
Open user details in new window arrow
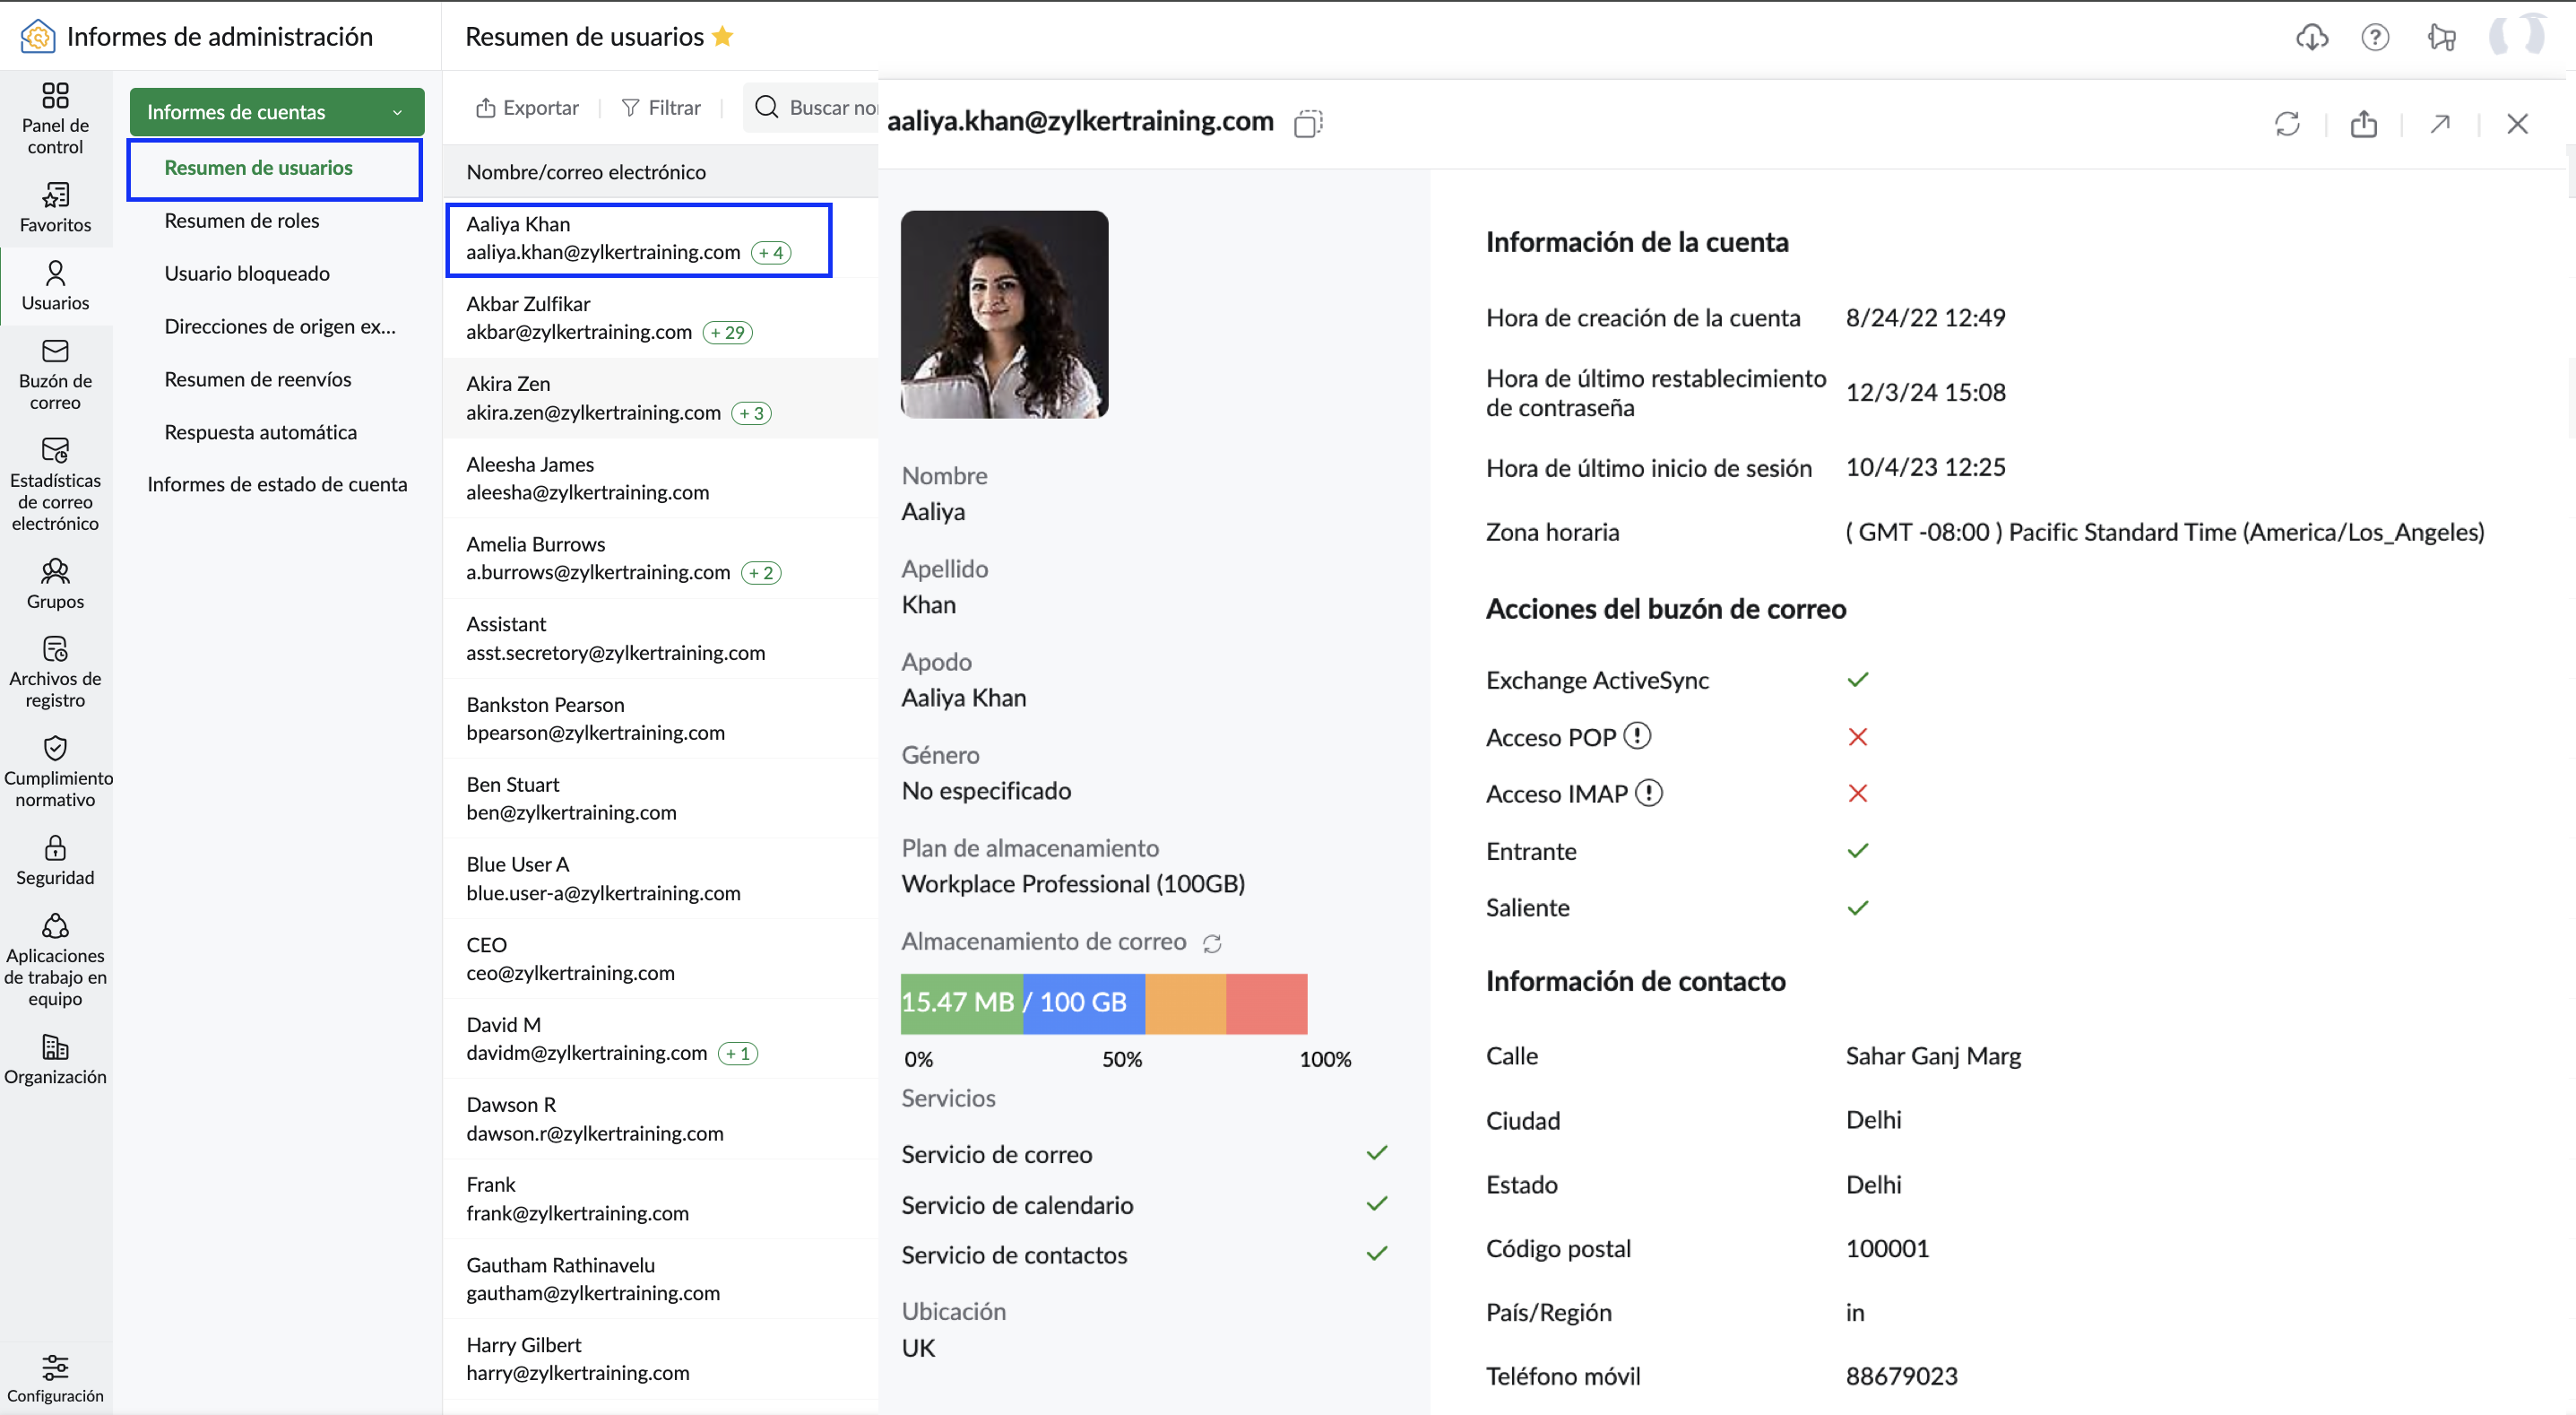click(2440, 124)
